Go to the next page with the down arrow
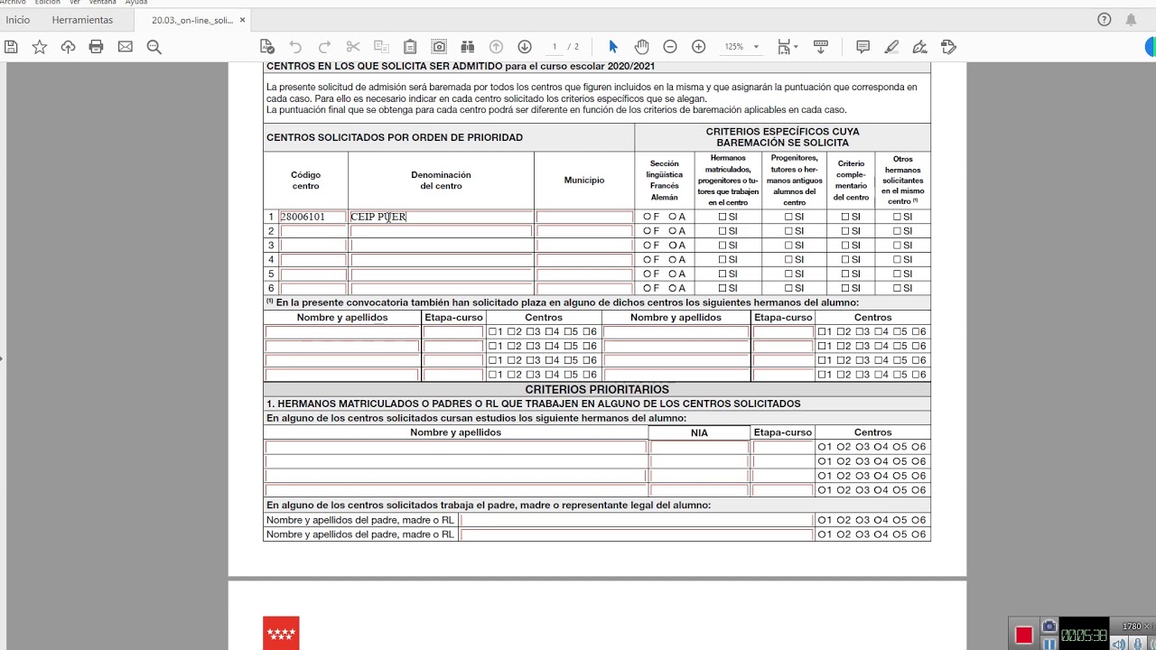Screen dimensions: 1156x650 525,47
